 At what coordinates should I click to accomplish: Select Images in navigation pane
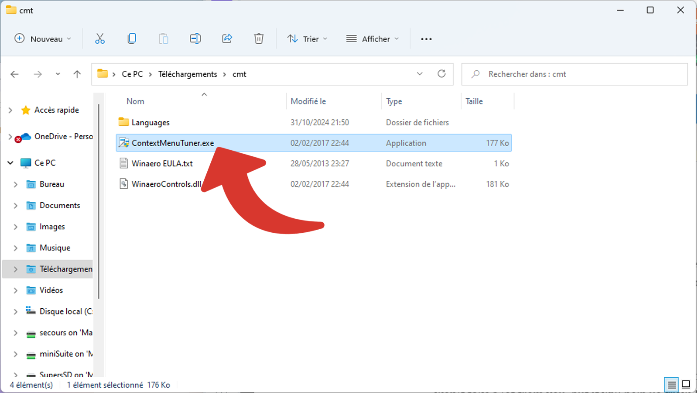click(52, 227)
